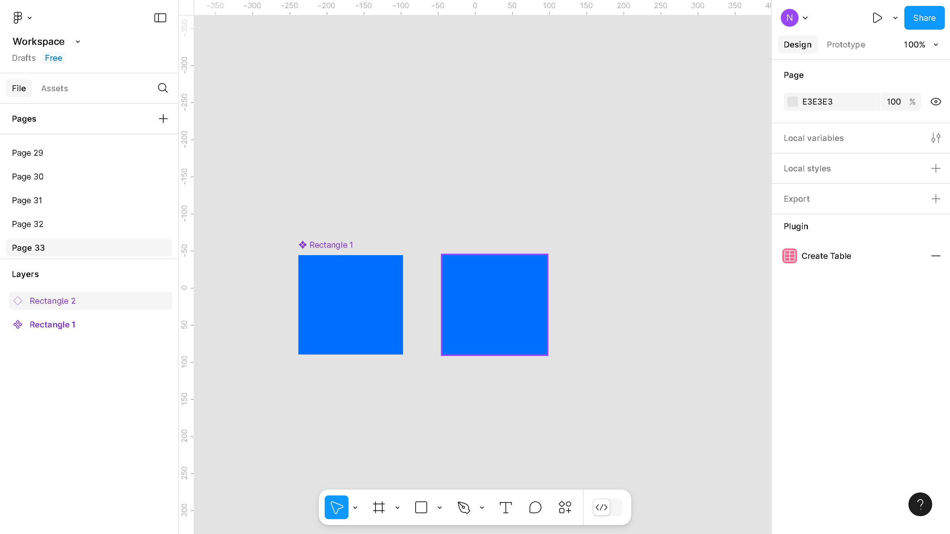Switch to the Prototype tab

[x=846, y=44]
